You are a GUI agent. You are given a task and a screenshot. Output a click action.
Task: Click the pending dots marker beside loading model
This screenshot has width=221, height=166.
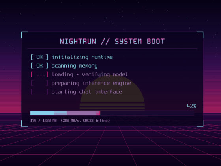(39, 74)
